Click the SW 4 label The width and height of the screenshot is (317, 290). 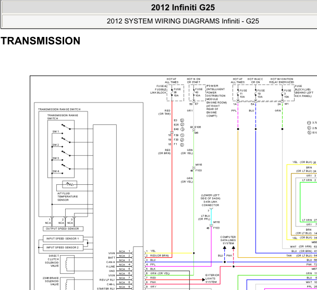coord(56,171)
